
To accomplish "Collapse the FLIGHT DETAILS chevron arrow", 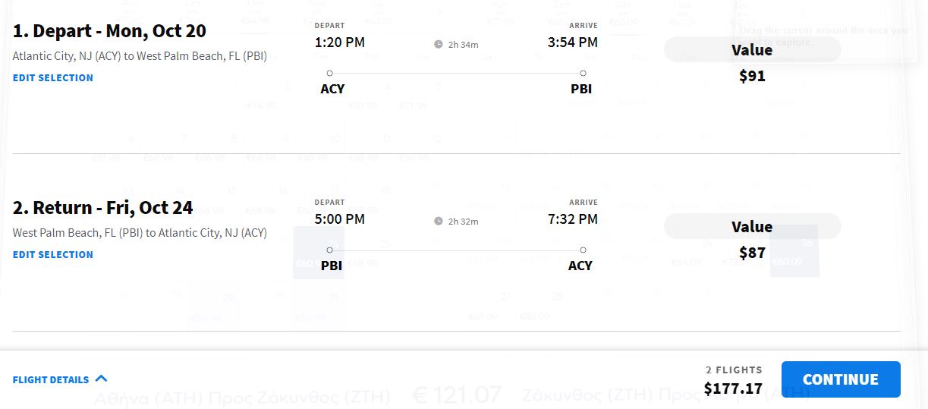I will click(102, 379).
